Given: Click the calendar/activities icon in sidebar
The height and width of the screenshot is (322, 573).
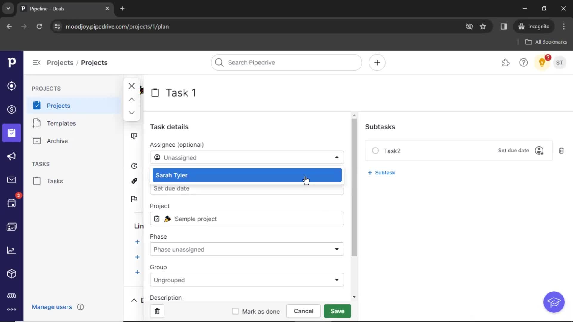Looking at the screenshot, I should click(11, 203).
